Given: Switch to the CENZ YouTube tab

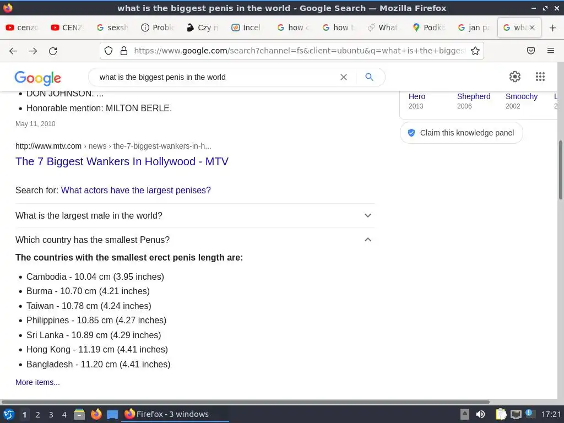Looking at the screenshot, I should 68,28.
